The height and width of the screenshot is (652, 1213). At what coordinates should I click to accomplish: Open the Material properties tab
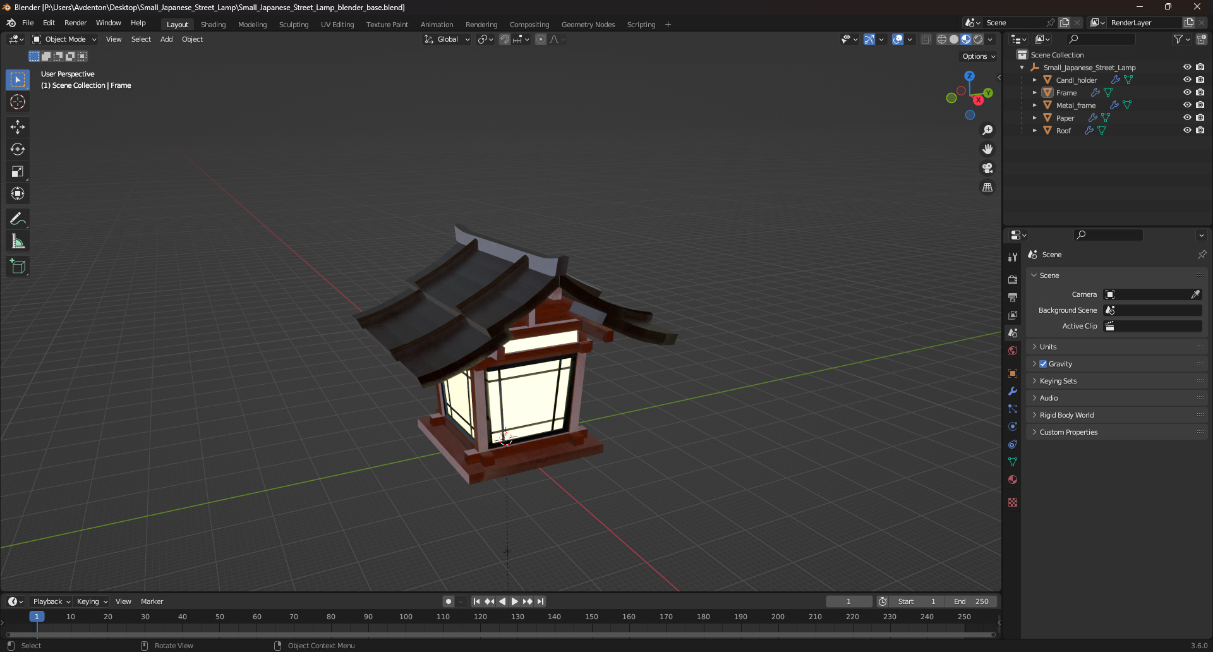1013,480
